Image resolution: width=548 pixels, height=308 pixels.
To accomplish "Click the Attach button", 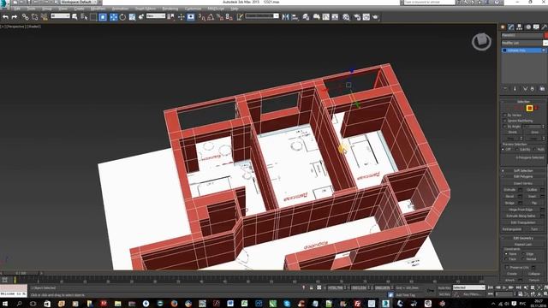I will [510, 280].
